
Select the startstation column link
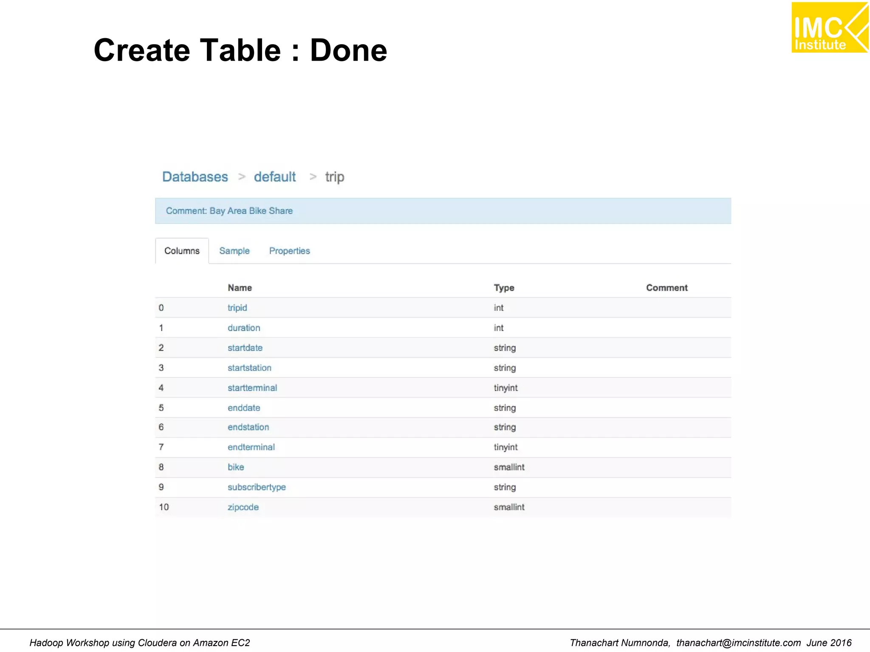tap(249, 368)
